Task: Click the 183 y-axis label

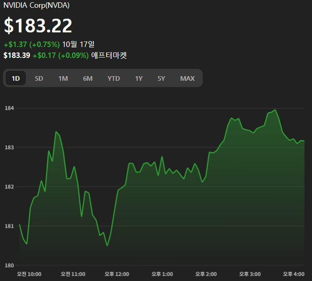Action: tap(10, 147)
